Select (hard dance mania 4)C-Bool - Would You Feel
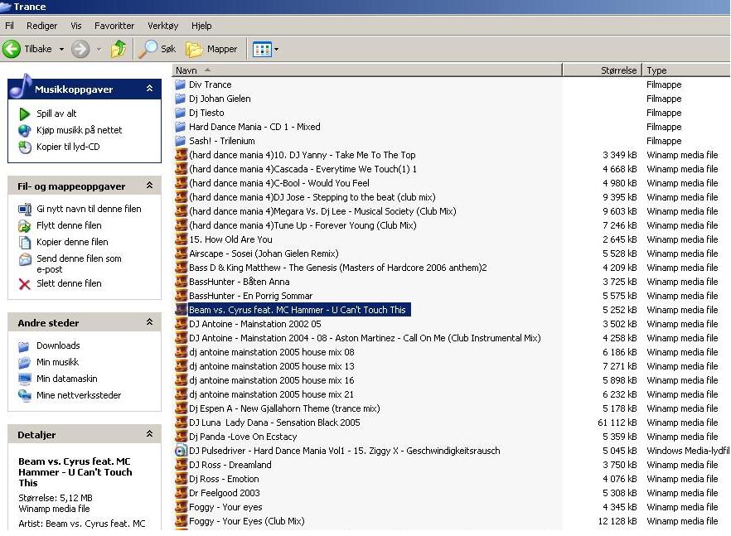731x536 pixels. [x=279, y=183]
